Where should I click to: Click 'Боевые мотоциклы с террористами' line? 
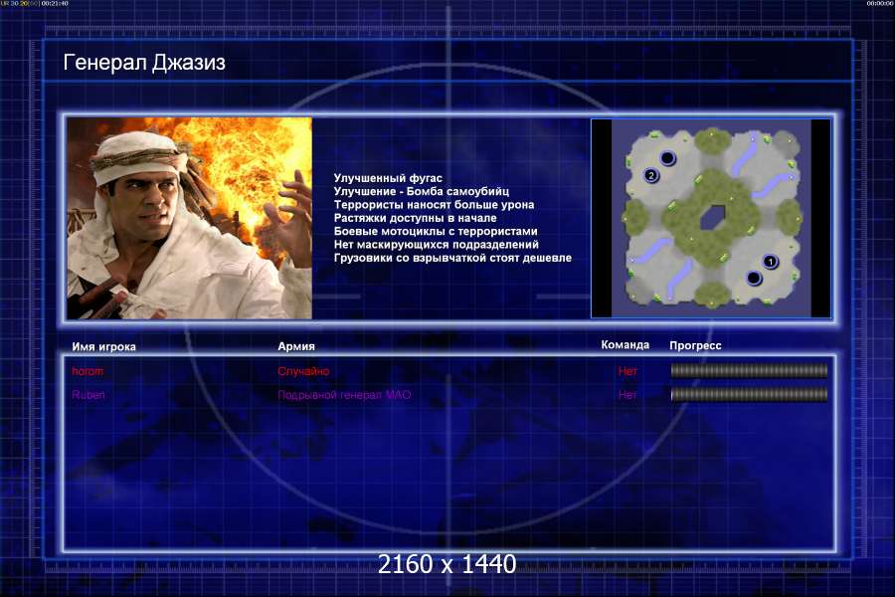coord(436,232)
